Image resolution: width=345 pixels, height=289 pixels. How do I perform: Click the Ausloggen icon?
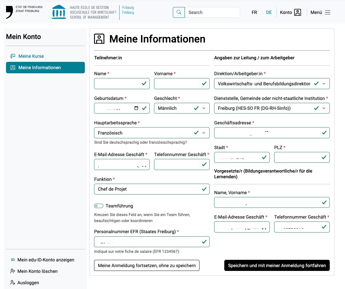coord(13,283)
